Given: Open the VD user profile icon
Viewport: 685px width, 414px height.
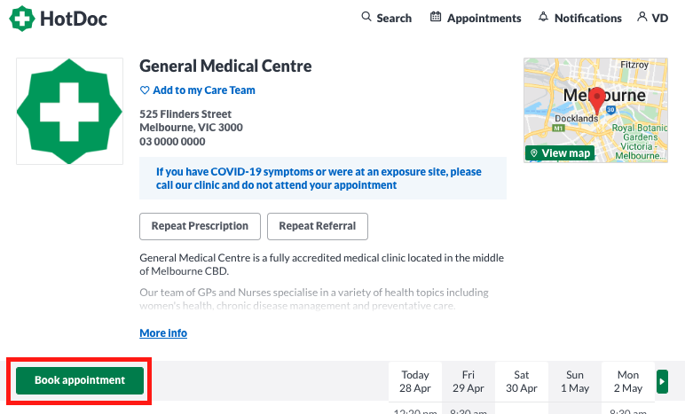Looking at the screenshot, I should [x=642, y=17].
